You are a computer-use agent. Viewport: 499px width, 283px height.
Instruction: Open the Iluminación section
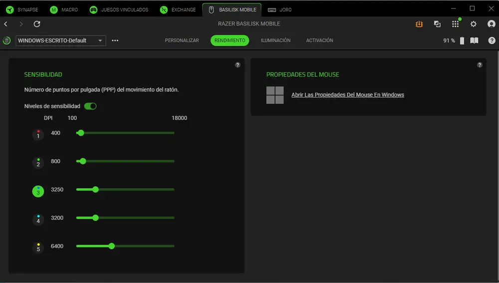point(275,40)
